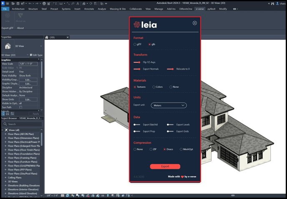This screenshot has height=199, width=287.
Task: Click the Revit 'R' application logo
Action: pos(3,3)
